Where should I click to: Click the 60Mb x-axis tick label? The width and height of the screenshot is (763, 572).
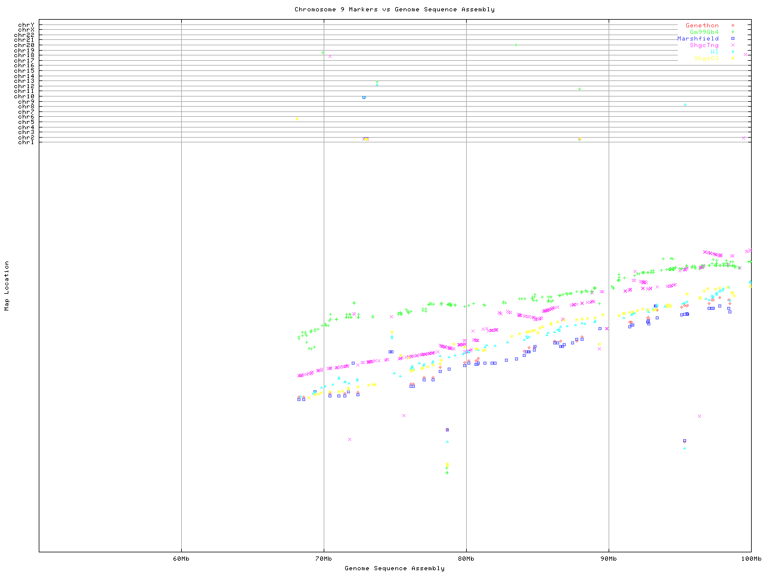[x=181, y=559]
